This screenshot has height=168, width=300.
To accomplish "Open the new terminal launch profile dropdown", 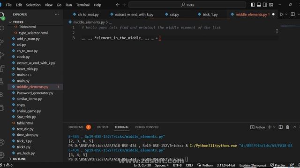I will point(274,127).
